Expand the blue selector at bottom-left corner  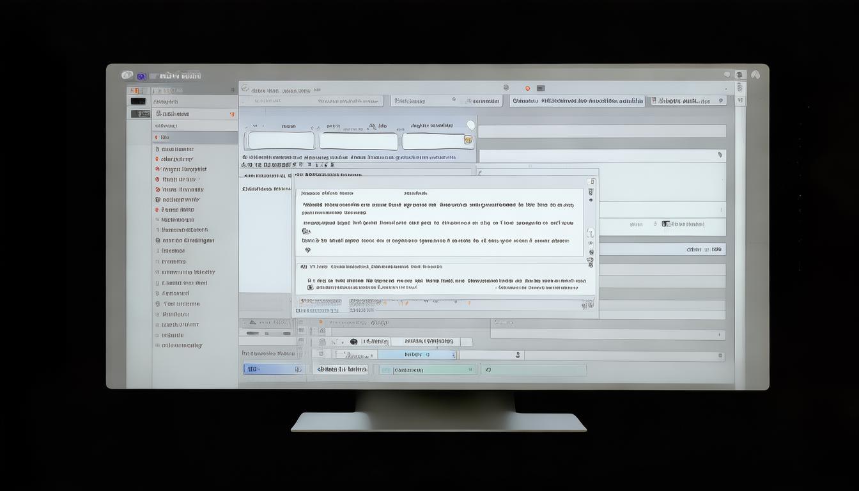click(x=274, y=369)
